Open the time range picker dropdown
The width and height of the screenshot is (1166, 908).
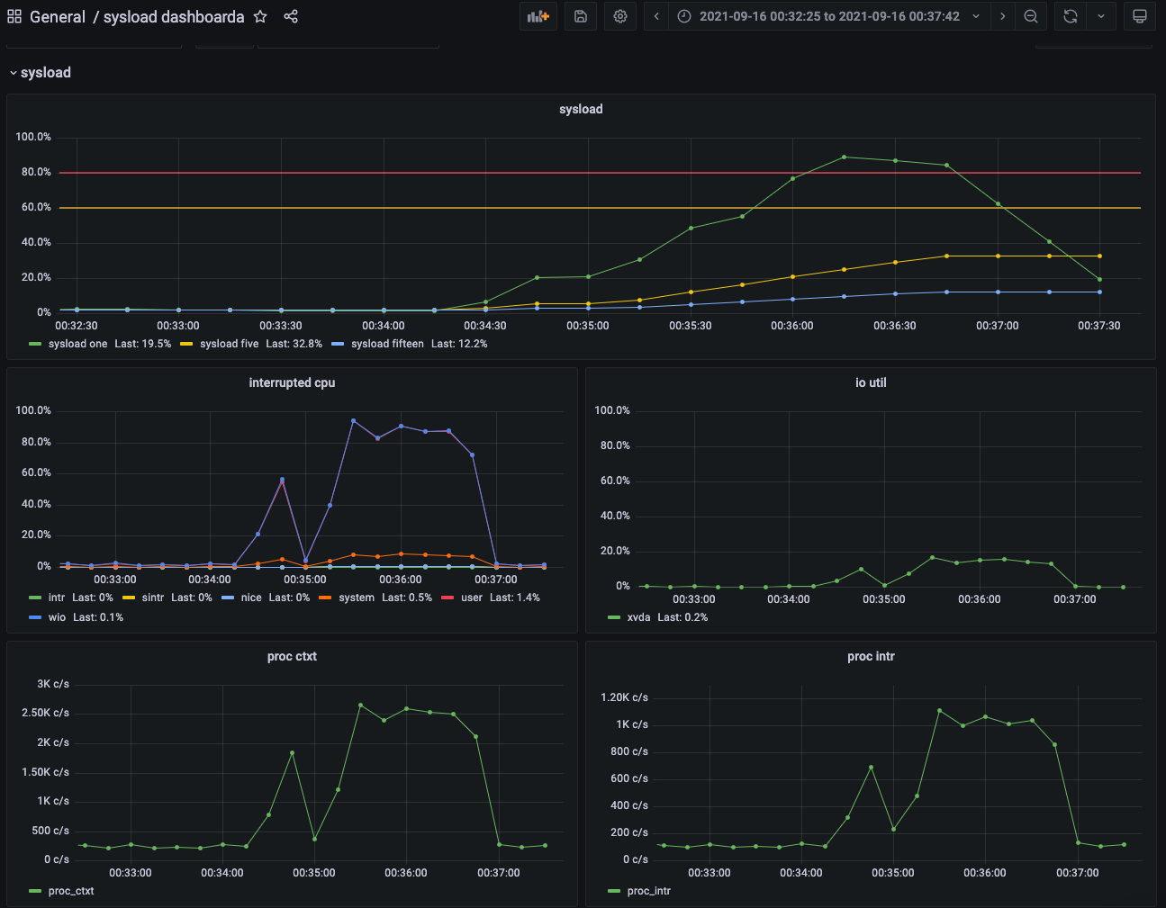(828, 16)
